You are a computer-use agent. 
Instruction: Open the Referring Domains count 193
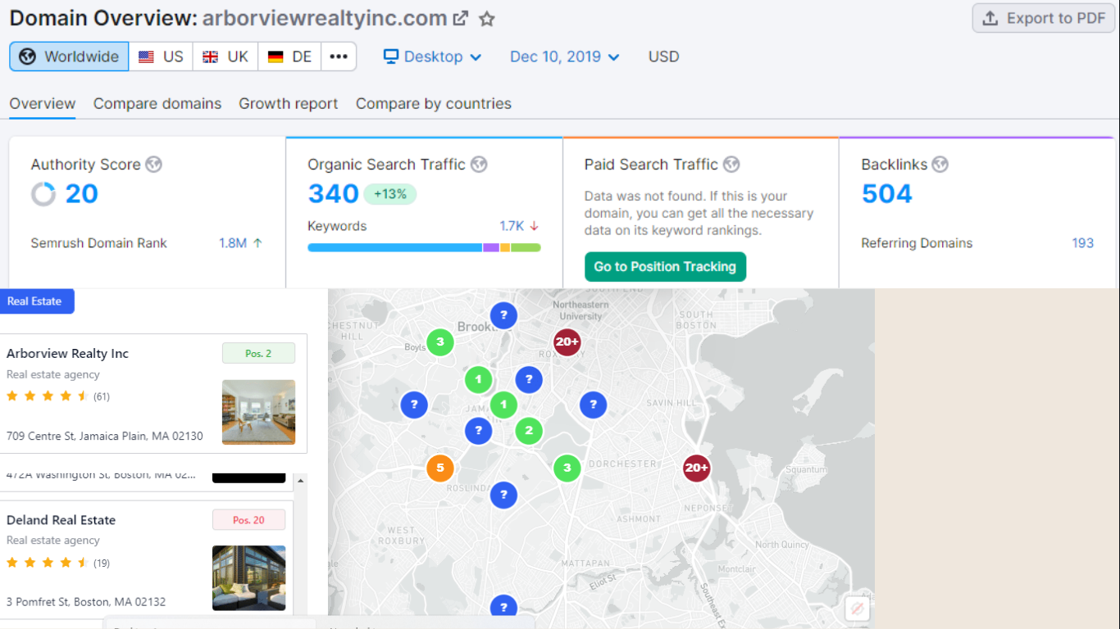1082,243
